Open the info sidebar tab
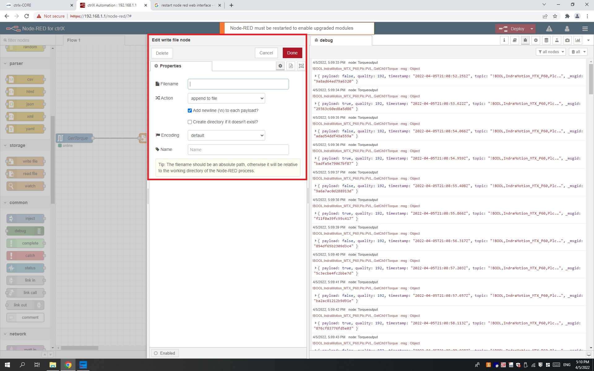Screen dimensions: 594x371 504,40
